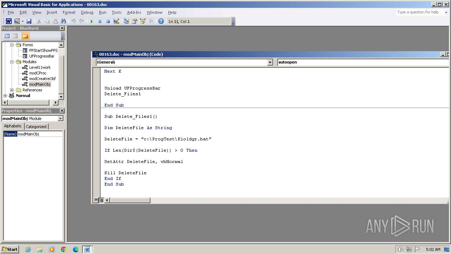
Task: Expand the References folder node
Action: pyautogui.click(x=12, y=90)
